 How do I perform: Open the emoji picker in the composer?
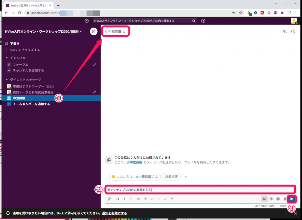(x=278, y=199)
